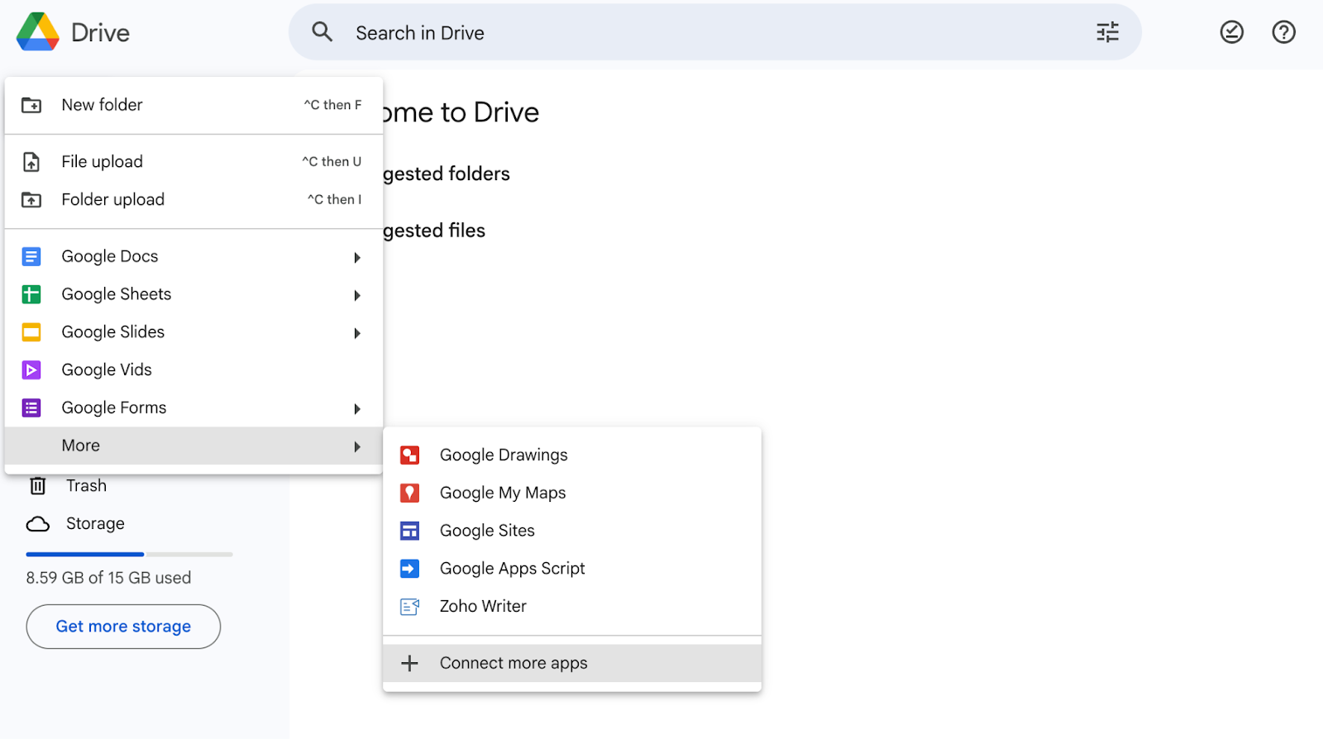The width and height of the screenshot is (1323, 739).
Task: Select Google Slides menu entry
Action: coord(193,332)
